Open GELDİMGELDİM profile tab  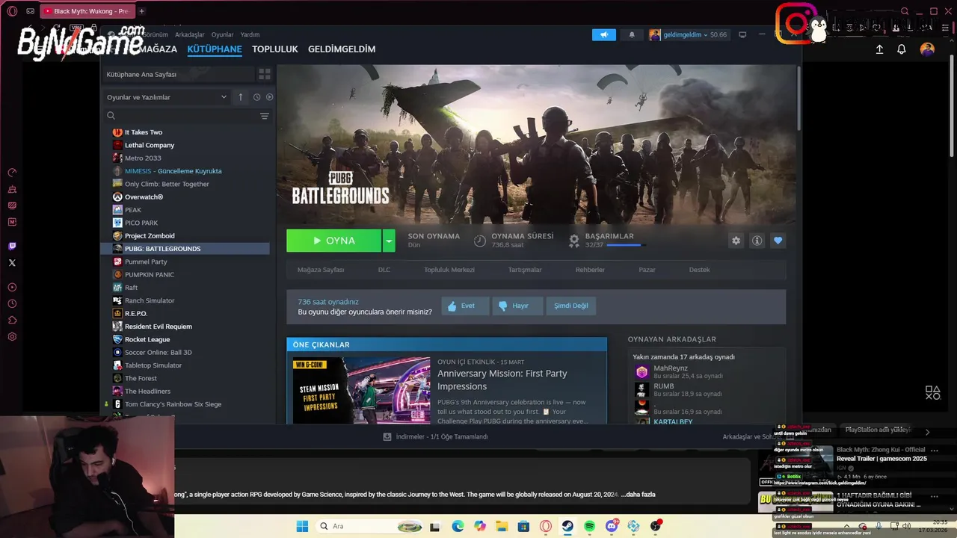tap(342, 49)
